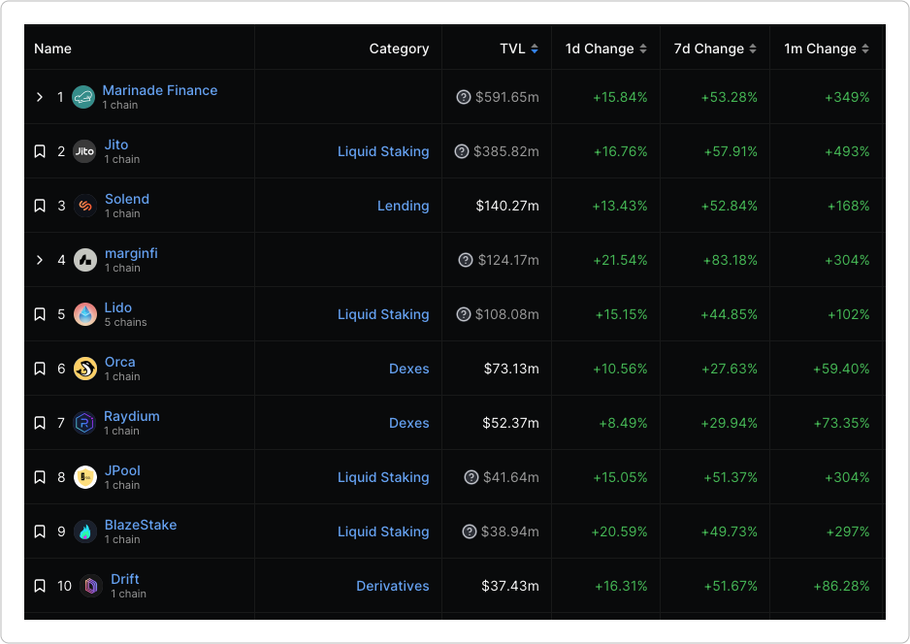Sort the table by 1m Change
The height and width of the screenshot is (644, 910).
click(x=865, y=48)
